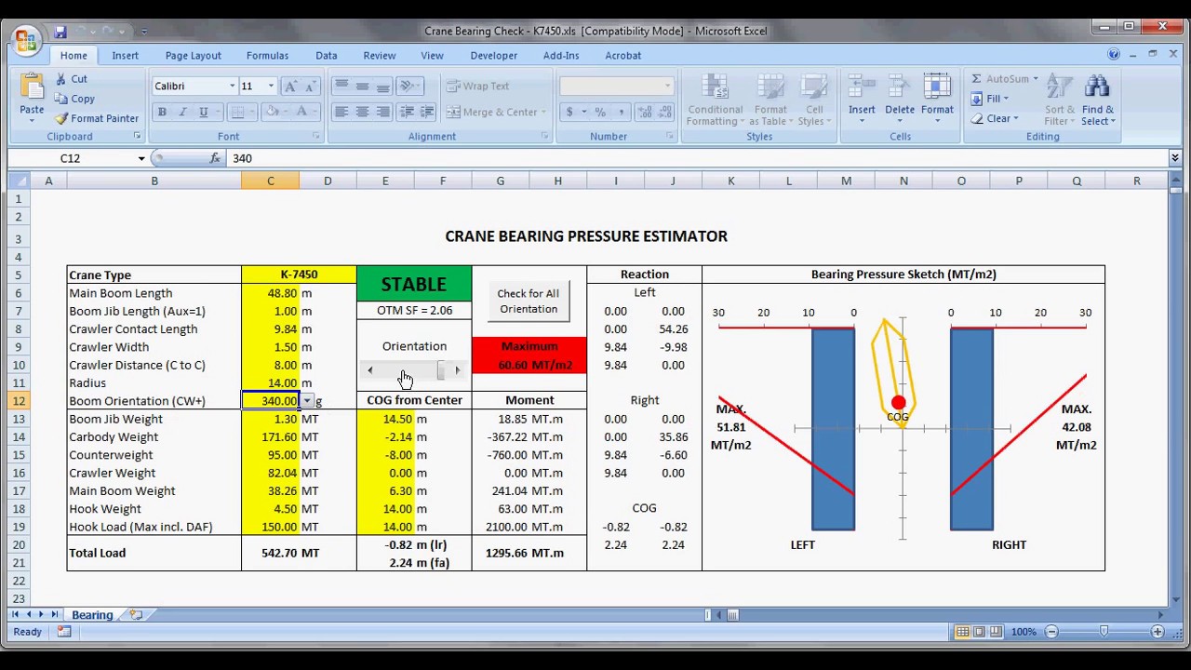Image resolution: width=1191 pixels, height=670 pixels.
Task: Open the Developer tab
Action: coord(493,56)
